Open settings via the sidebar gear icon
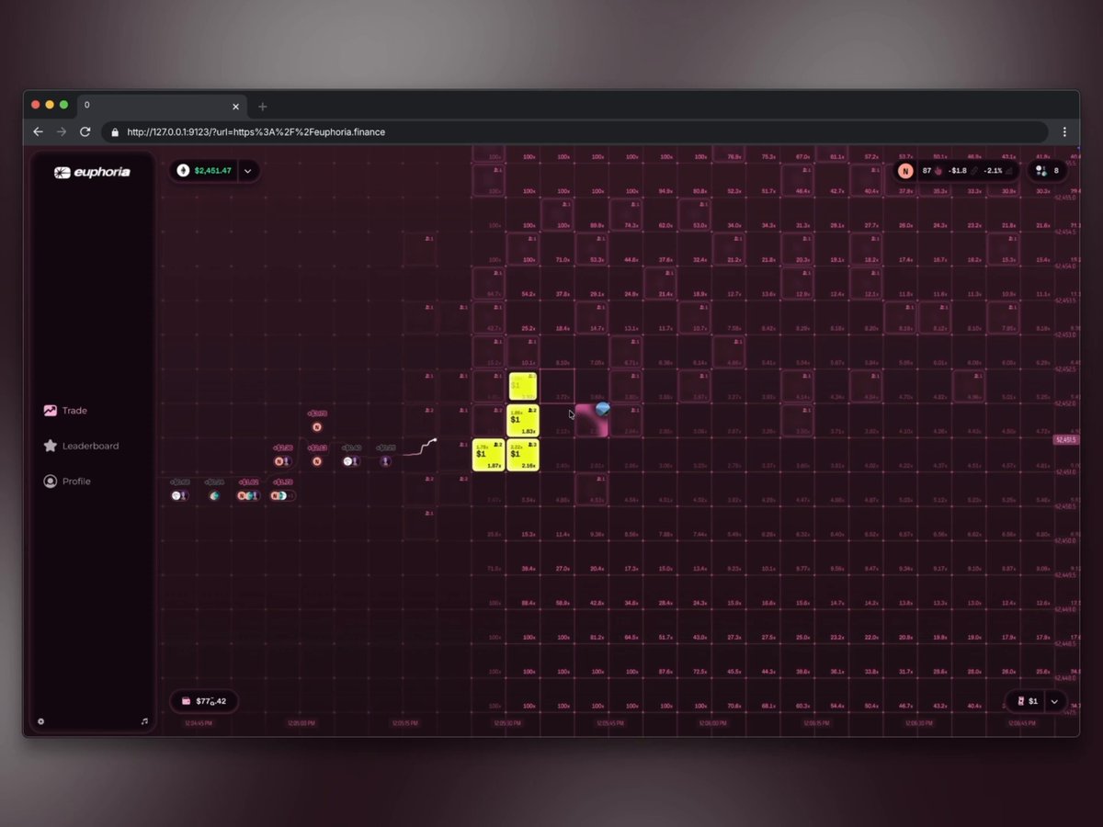 tap(40, 721)
